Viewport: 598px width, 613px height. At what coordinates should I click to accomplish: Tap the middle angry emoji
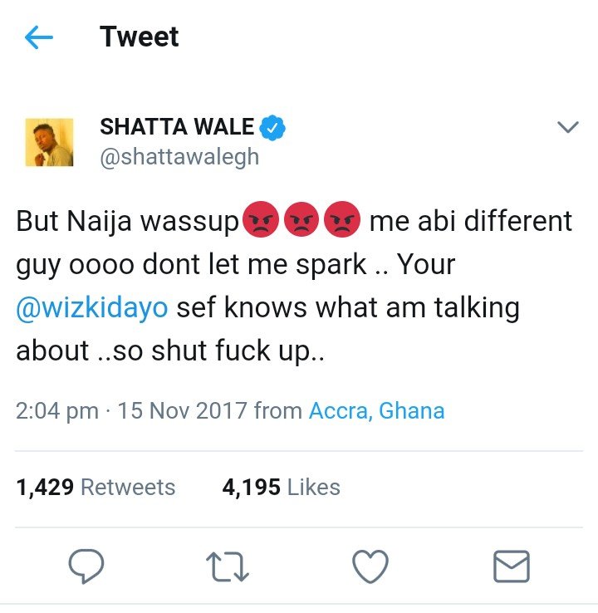[301, 219]
